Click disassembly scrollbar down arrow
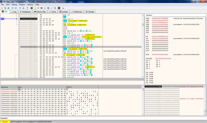The width and height of the screenshot is (207, 123). tap(143, 77)
